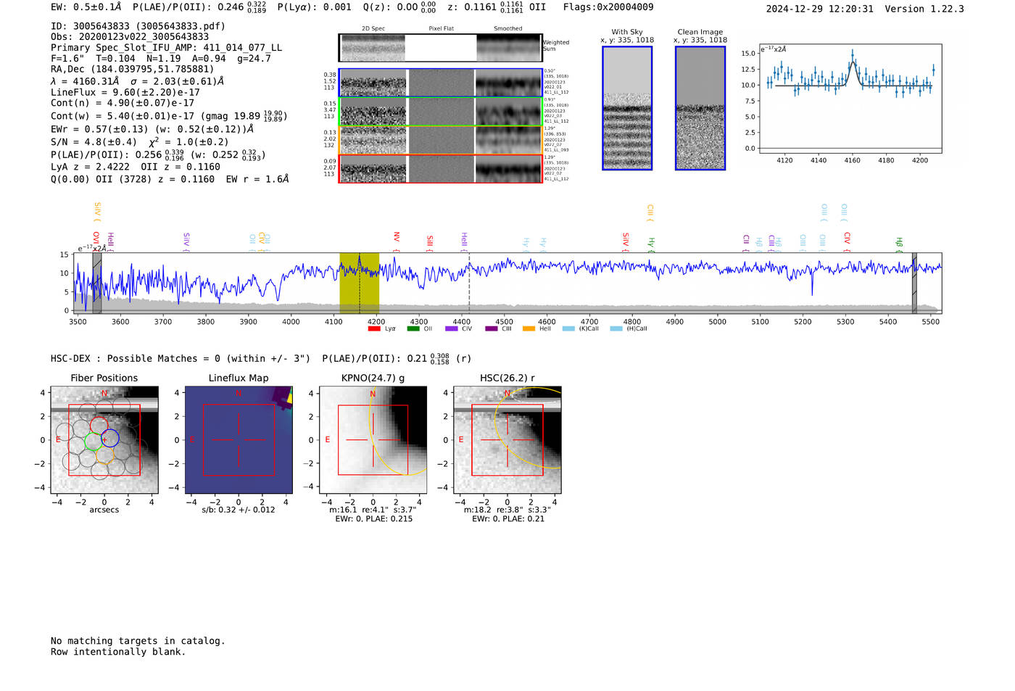Click the 'Flags:0x20004009' header text
Image resolution: width=1015 pixels, height=691 pixels.
pyautogui.click(x=608, y=7)
